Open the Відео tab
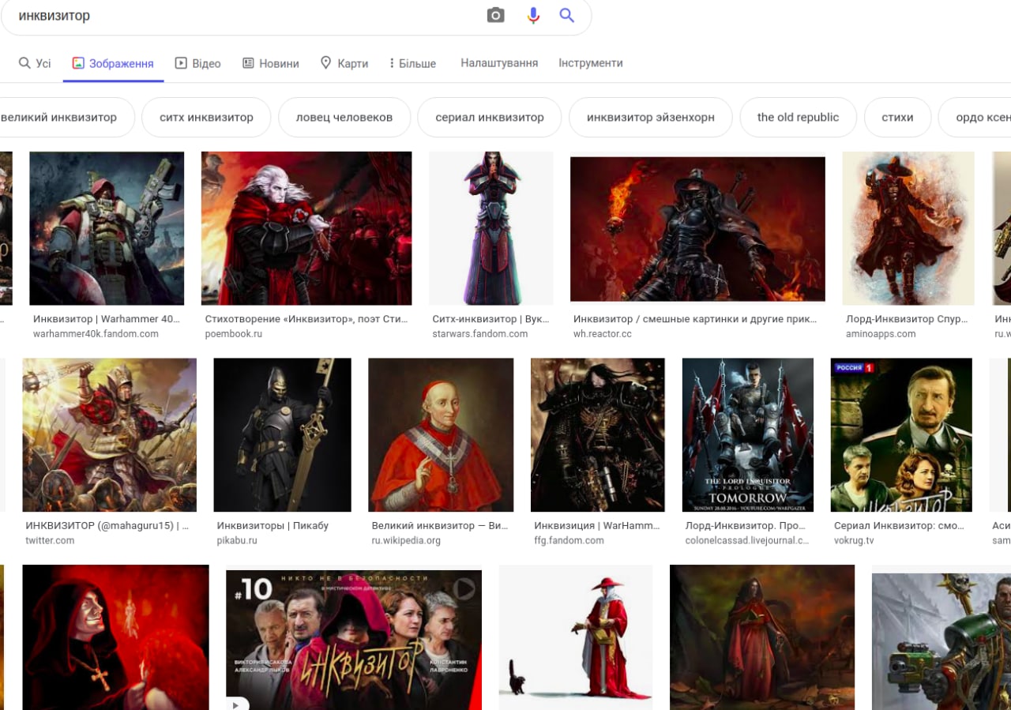This screenshot has height=710, width=1011. click(197, 63)
